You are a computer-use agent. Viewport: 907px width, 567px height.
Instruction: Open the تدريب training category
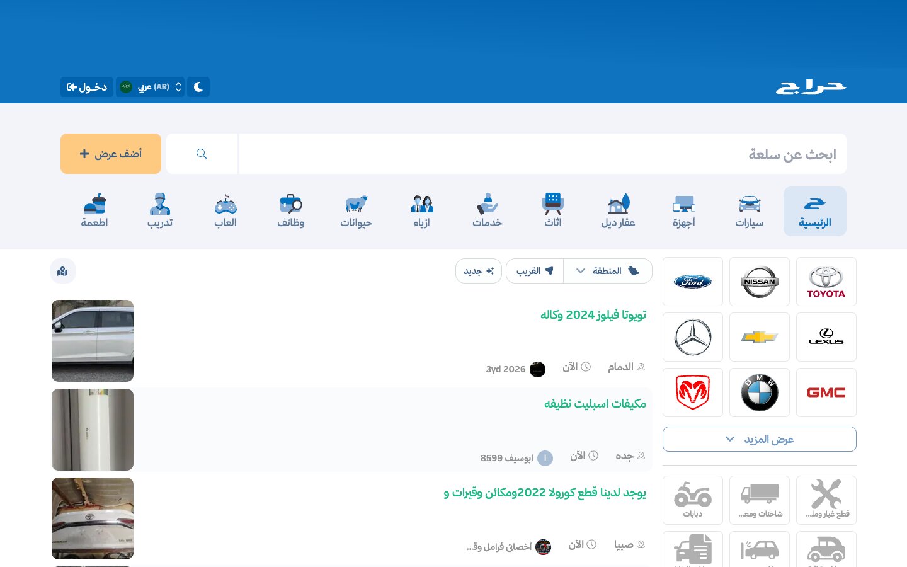point(160,212)
